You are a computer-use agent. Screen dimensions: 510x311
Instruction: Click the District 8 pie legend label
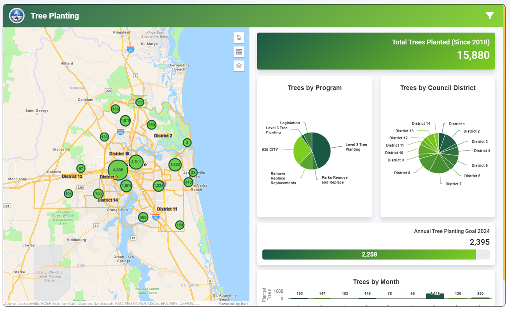tap(402, 173)
